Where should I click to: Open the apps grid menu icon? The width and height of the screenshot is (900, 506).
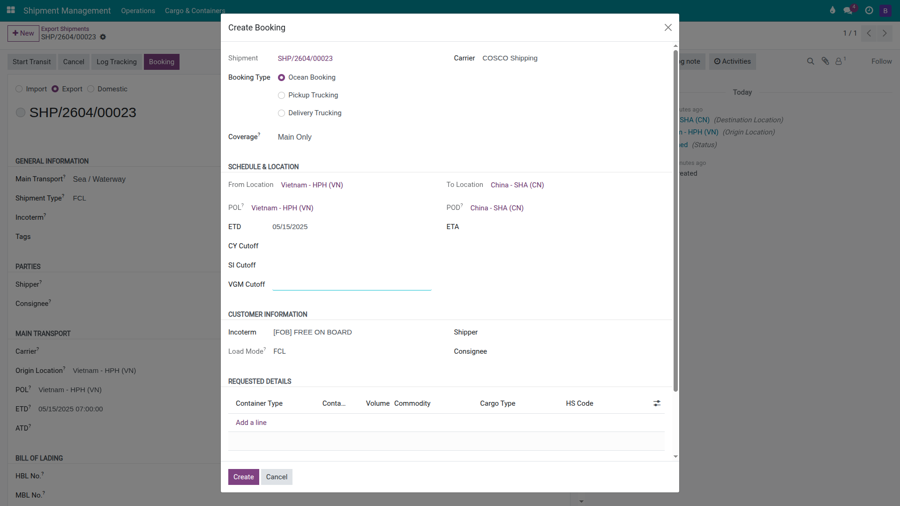coord(11,10)
